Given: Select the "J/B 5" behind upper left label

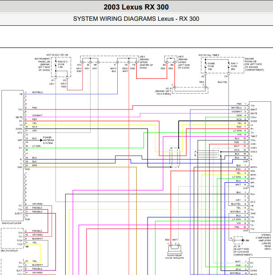Looking at the screenshot, I should 184,62.
